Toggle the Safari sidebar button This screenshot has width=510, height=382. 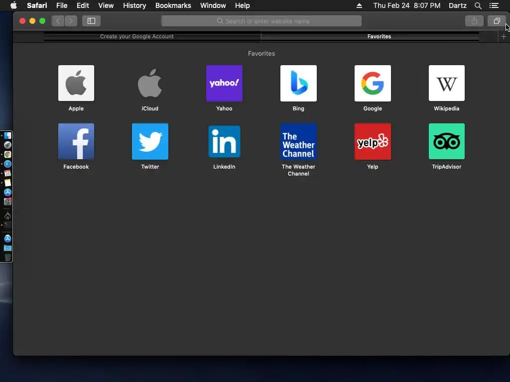coord(92,21)
